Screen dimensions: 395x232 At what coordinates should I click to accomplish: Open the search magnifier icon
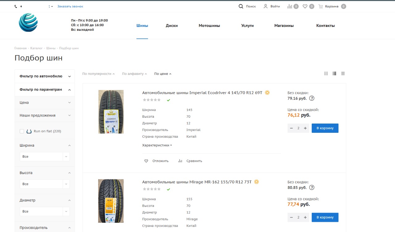coord(241,6)
